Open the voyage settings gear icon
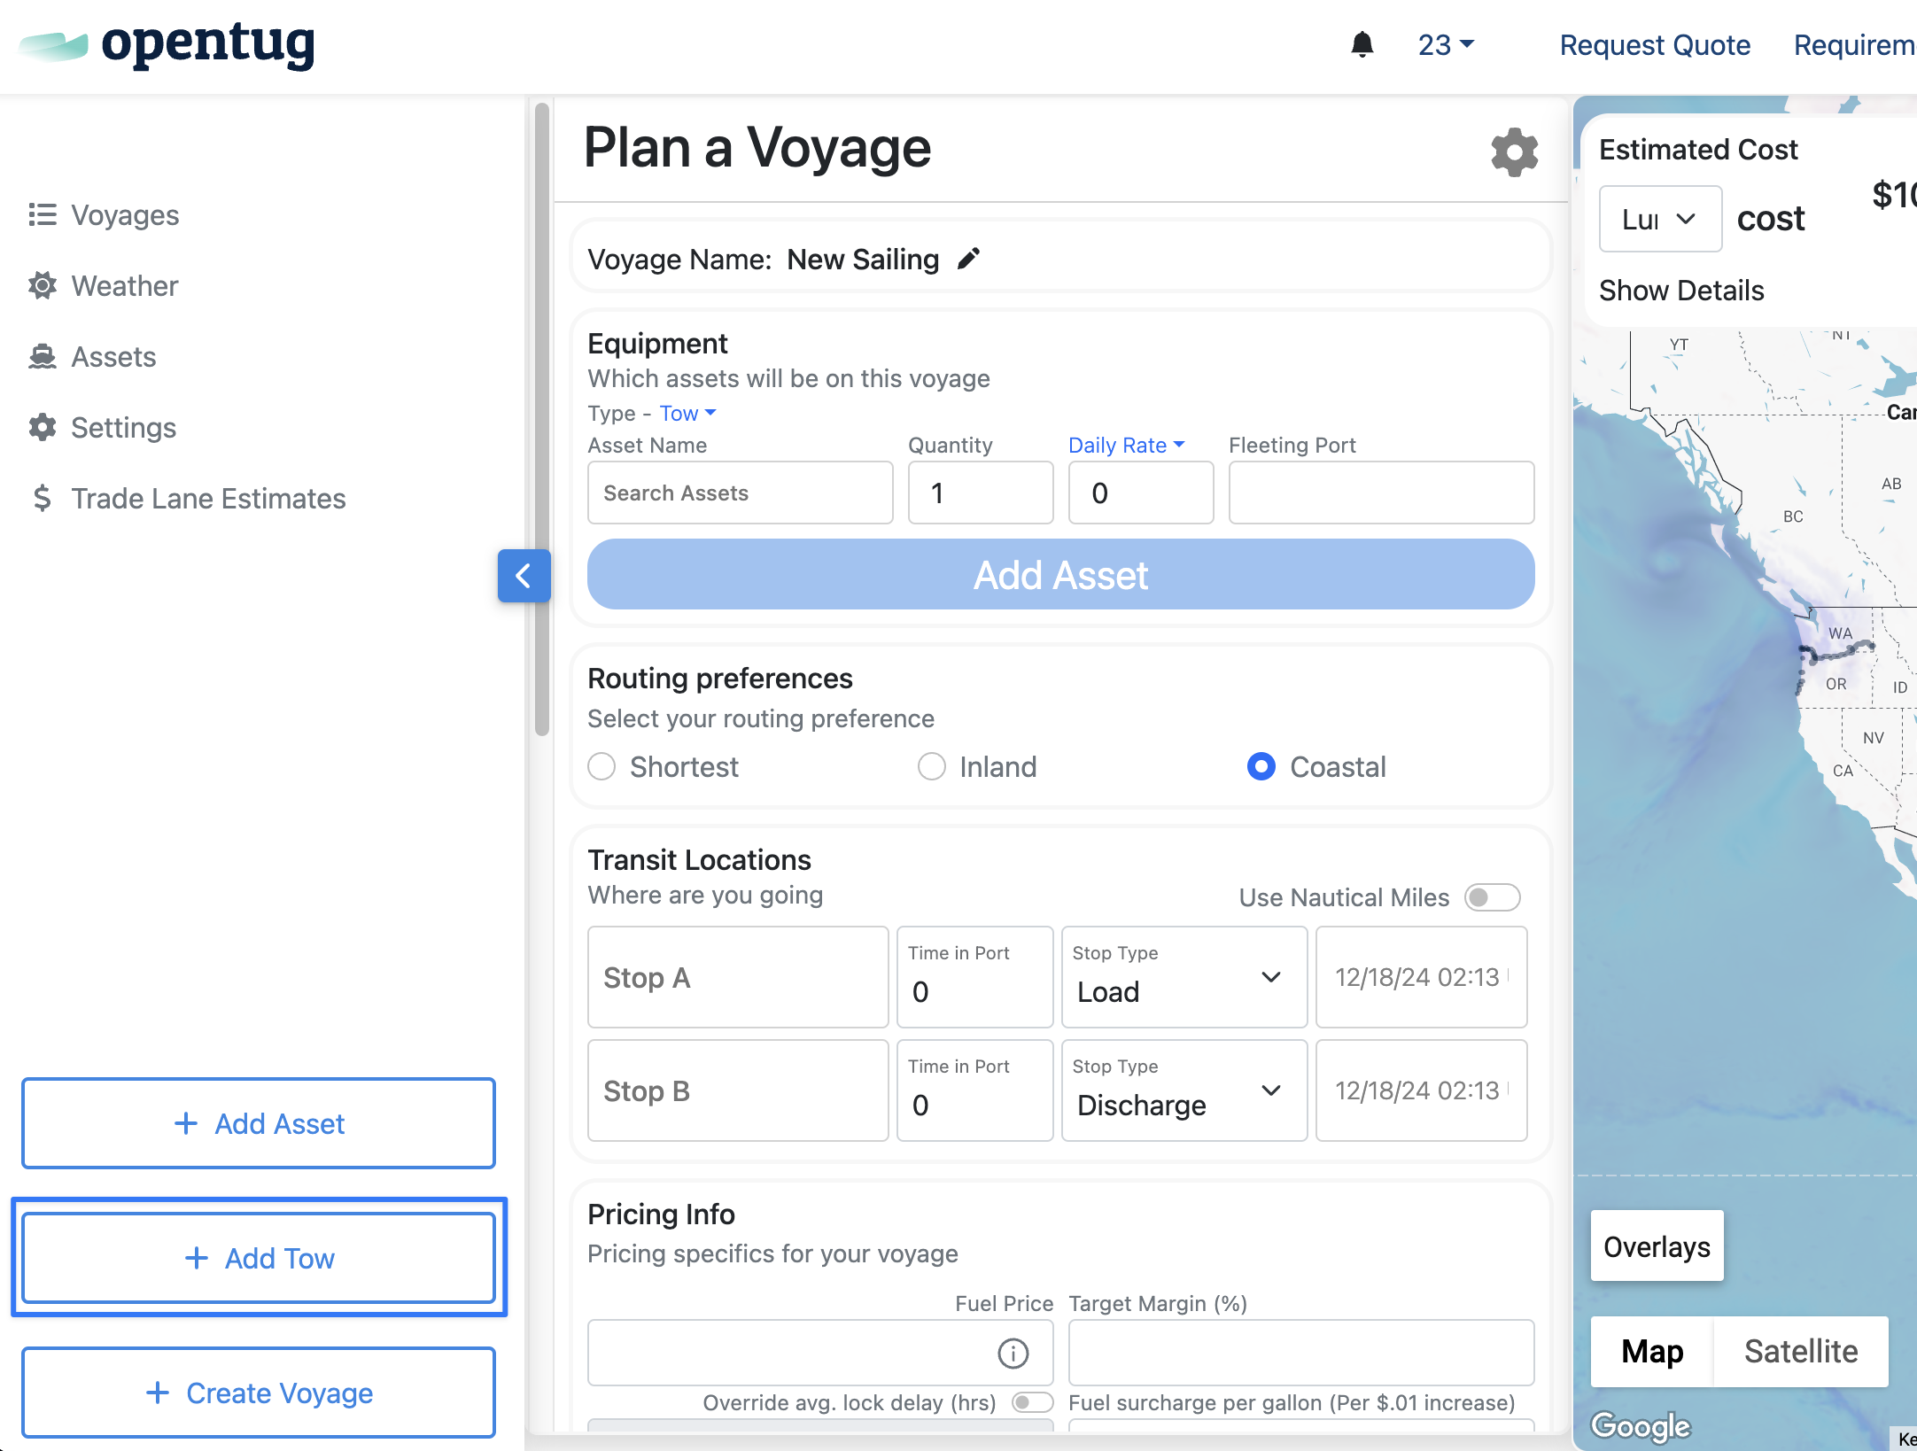Screen dimensions: 1917x1451 pyautogui.click(x=1514, y=152)
